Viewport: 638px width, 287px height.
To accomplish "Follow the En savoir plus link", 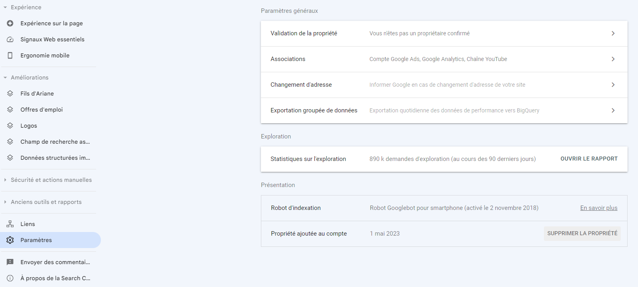I will point(599,208).
